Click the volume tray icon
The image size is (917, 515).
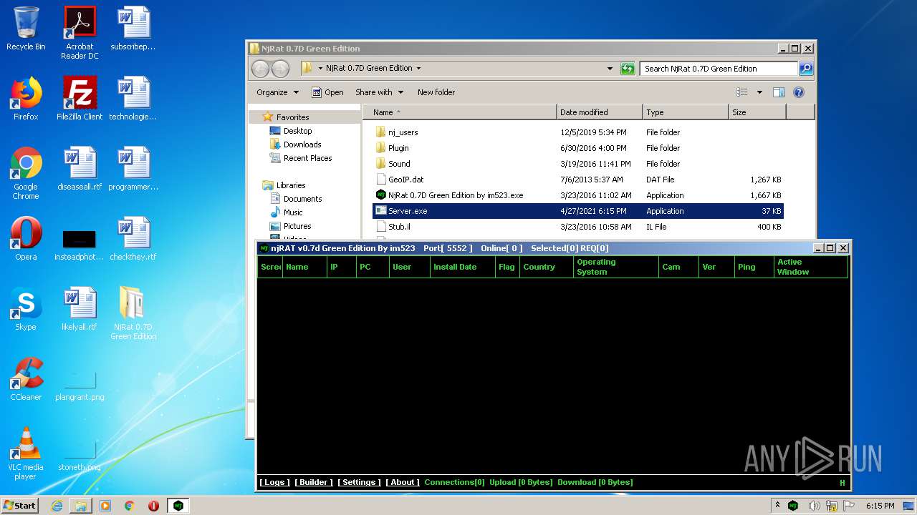coord(815,506)
